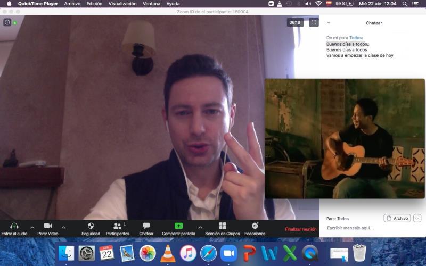Open VLC from the Dock

click(x=168, y=253)
